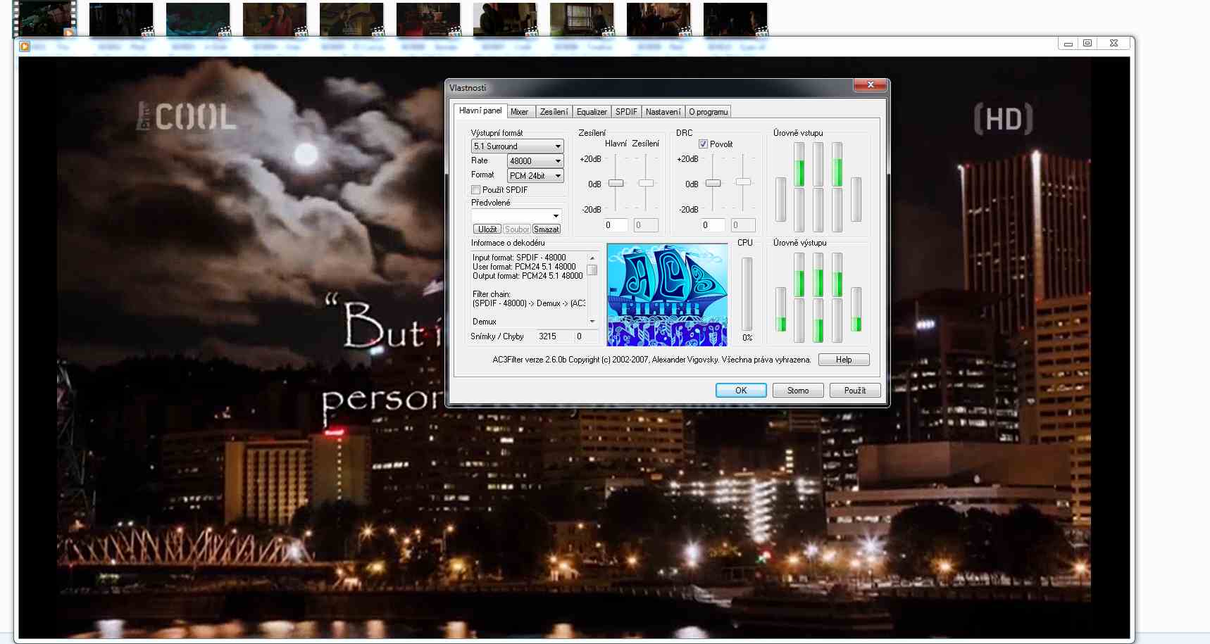1210x644 pixels.
Task: Minimize the media player window
Action: pos(1068,44)
